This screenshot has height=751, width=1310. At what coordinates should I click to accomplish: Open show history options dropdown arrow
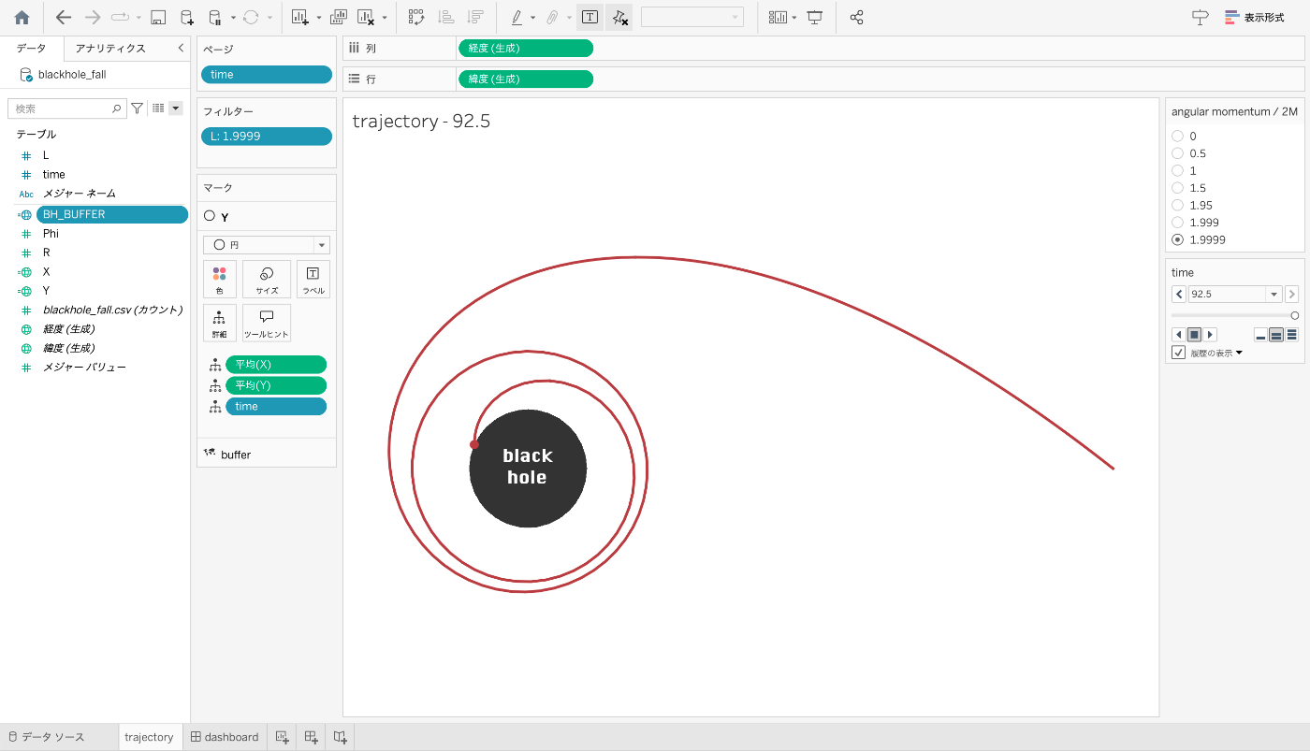click(x=1239, y=354)
